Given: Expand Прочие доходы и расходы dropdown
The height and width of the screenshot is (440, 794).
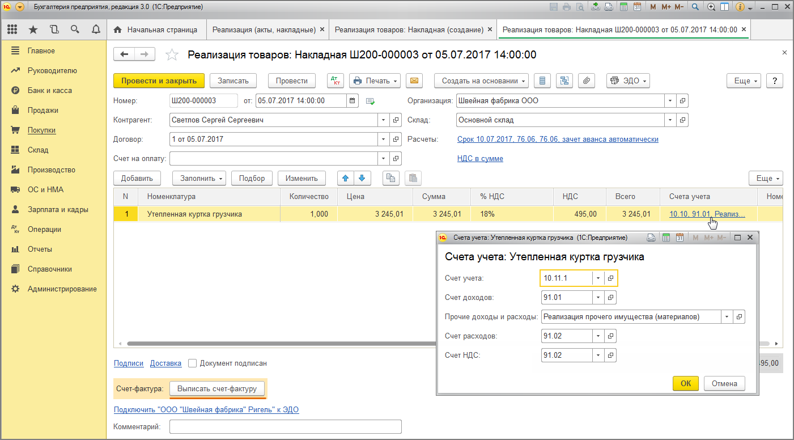Looking at the screenshot, I should [x=727, y=316].
